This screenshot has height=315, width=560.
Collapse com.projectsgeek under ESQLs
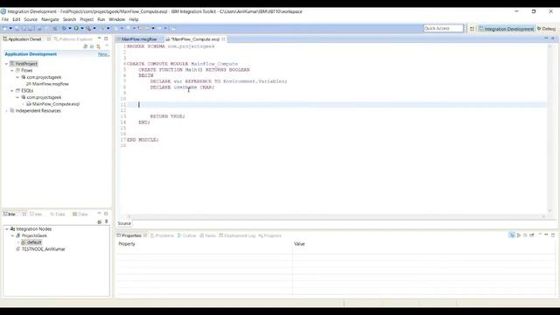[x=17, y=97]
